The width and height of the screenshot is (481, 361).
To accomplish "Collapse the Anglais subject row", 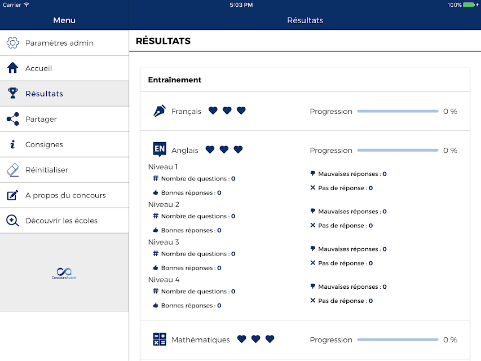I will click(305, 150).
